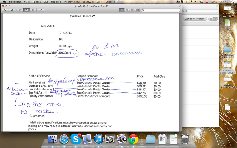
Task: Open Skype from the Dock
Action: click(x=76, y=139)
